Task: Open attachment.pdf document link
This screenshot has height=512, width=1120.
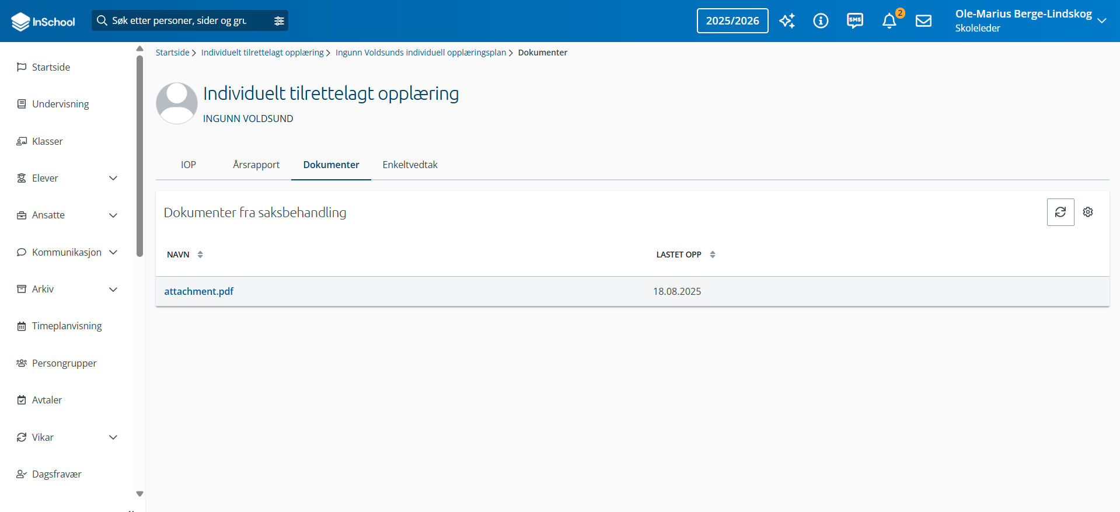Action: [x=199, y=291]
